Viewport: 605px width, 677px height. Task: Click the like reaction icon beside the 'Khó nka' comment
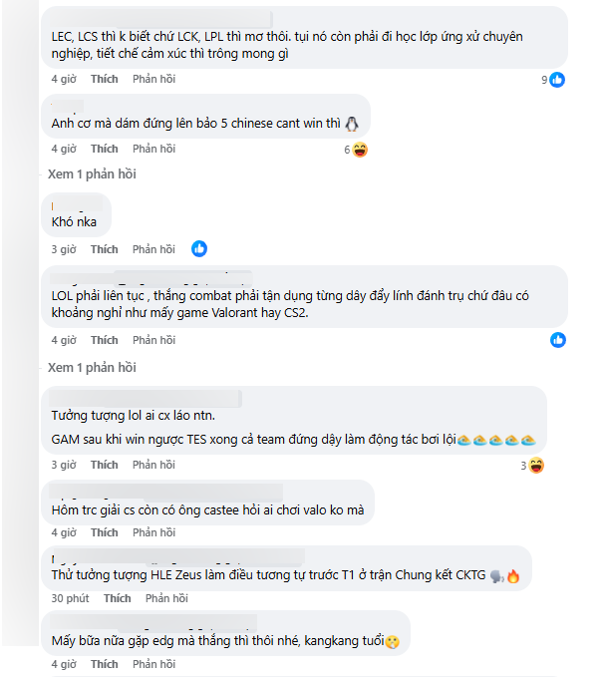199,249
